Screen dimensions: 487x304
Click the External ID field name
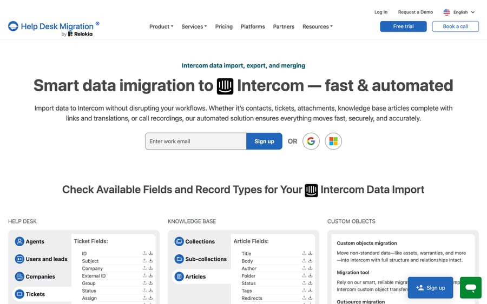pyautogui.click(x=94, y=276)
